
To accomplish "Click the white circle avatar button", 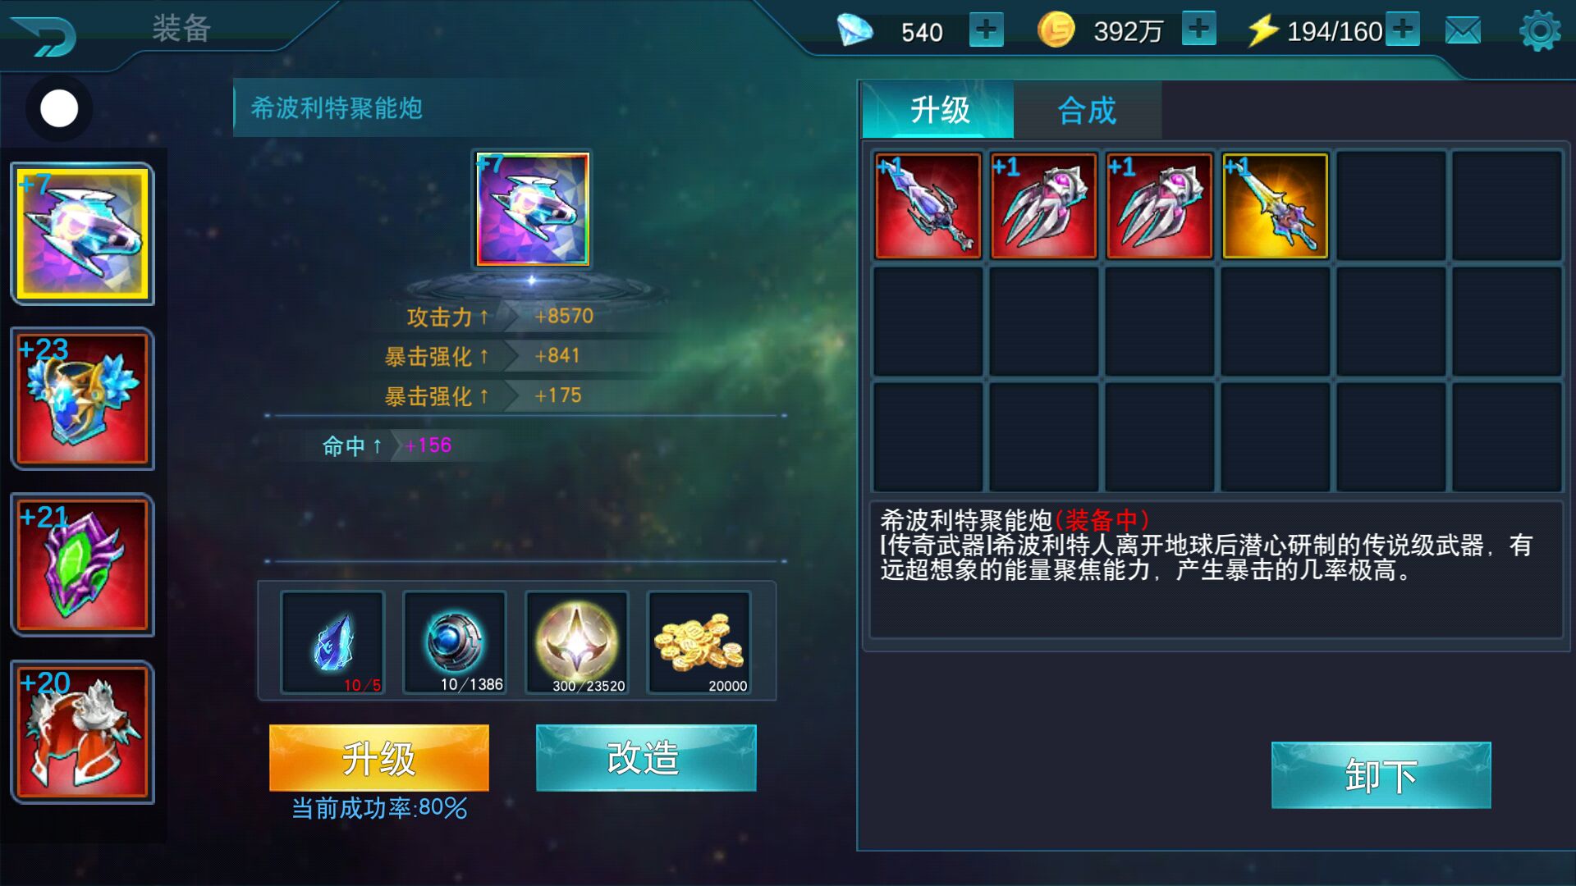I will point(59,108).
